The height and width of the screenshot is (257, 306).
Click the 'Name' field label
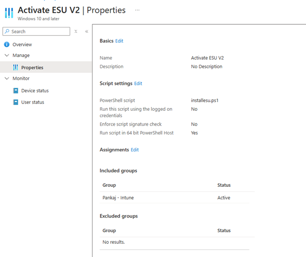coord(106,58)
